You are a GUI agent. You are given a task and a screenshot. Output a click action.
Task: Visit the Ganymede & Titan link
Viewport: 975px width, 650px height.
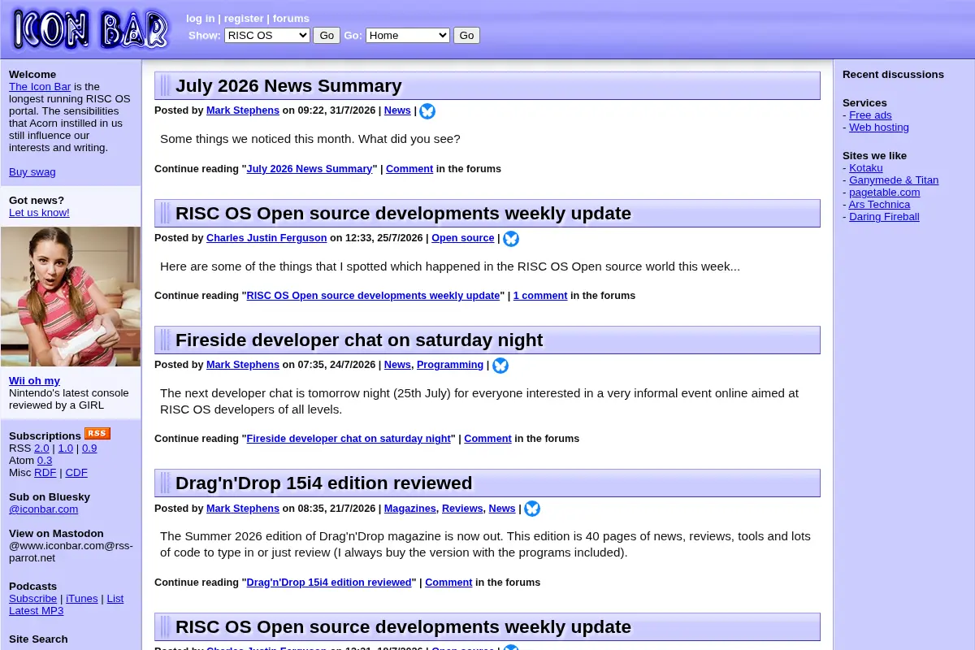click(894, 180)
